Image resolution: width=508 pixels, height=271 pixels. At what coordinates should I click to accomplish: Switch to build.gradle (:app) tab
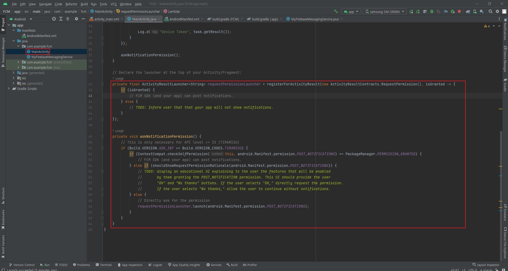[x=265, y=19]
